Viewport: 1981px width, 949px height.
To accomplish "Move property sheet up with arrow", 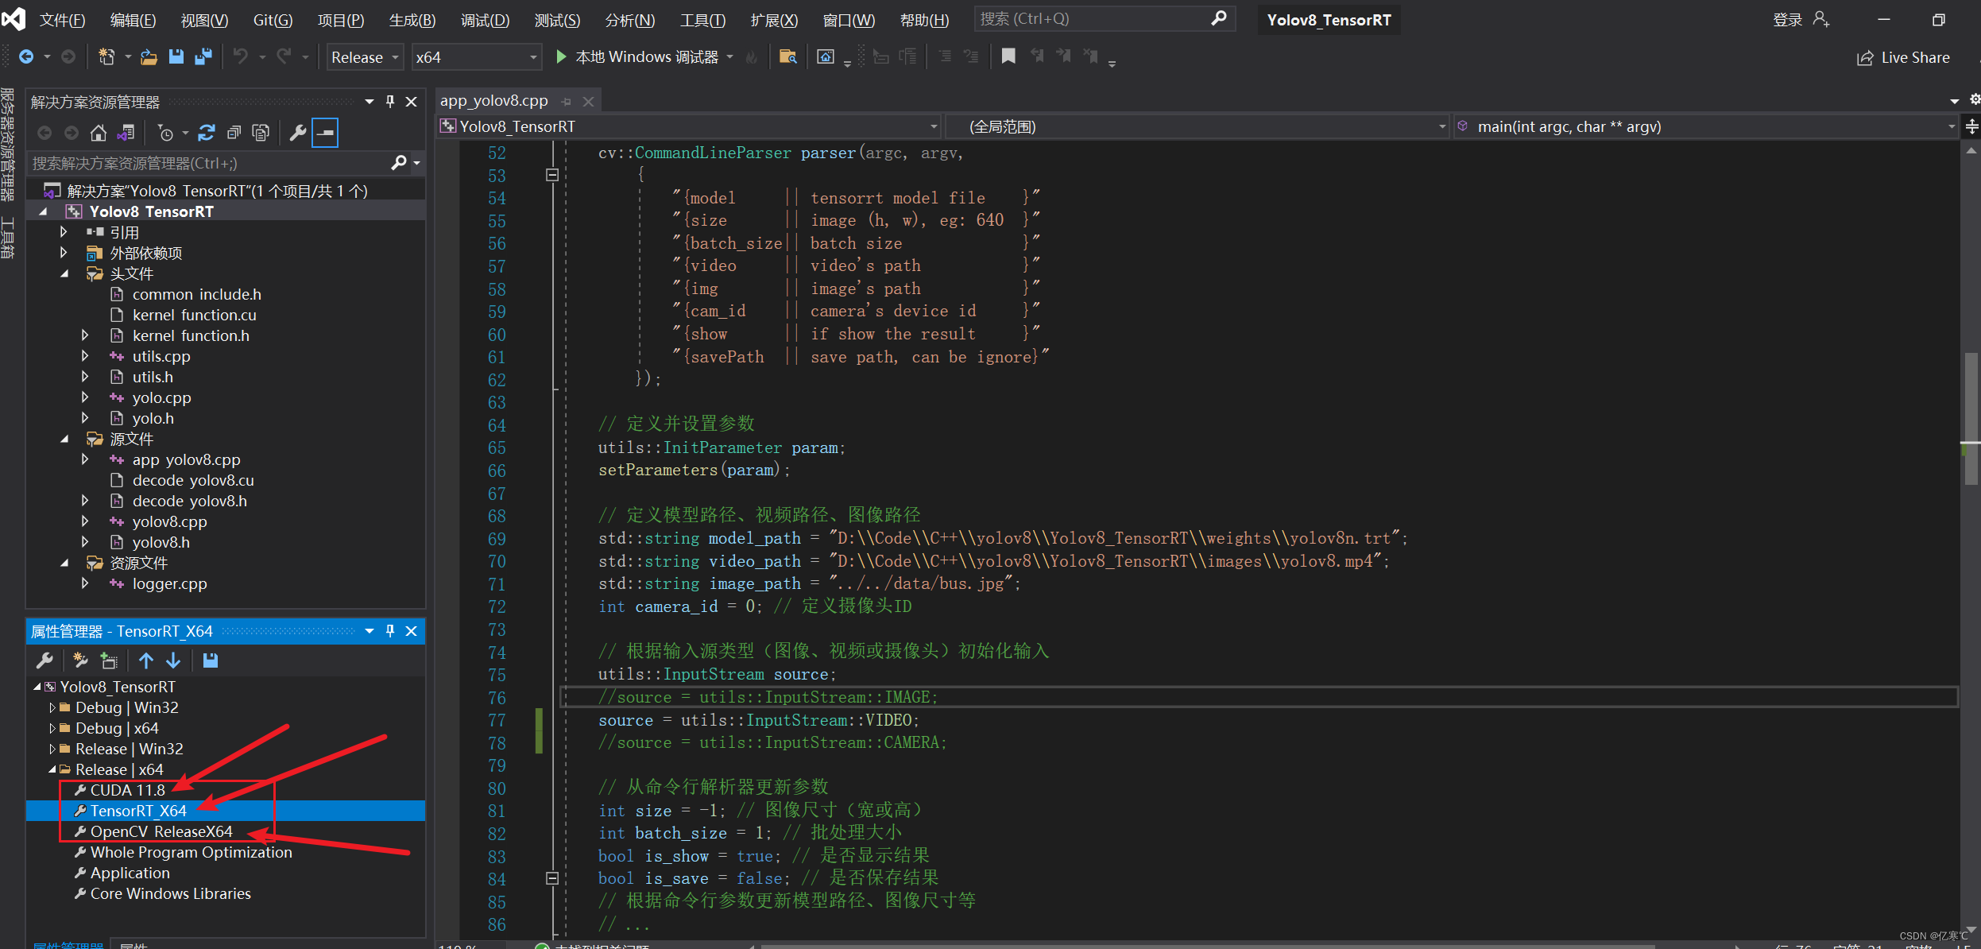I will click(x=146, y=660).
